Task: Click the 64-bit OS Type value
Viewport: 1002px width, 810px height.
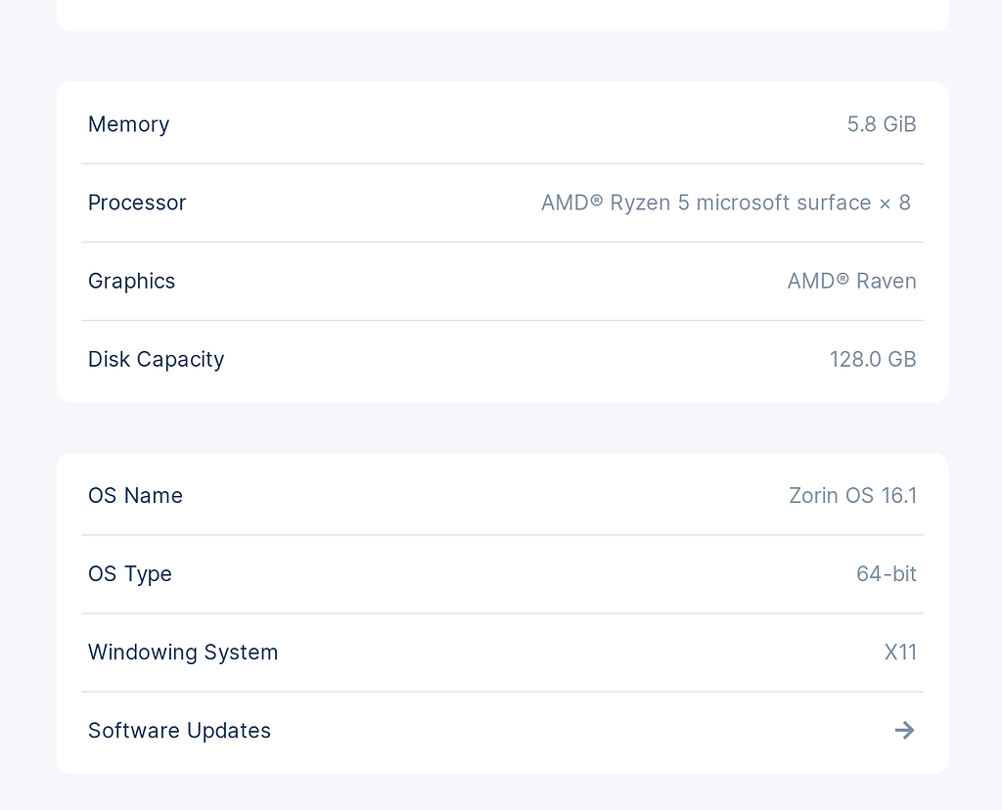Action: (x=887, y=574)
